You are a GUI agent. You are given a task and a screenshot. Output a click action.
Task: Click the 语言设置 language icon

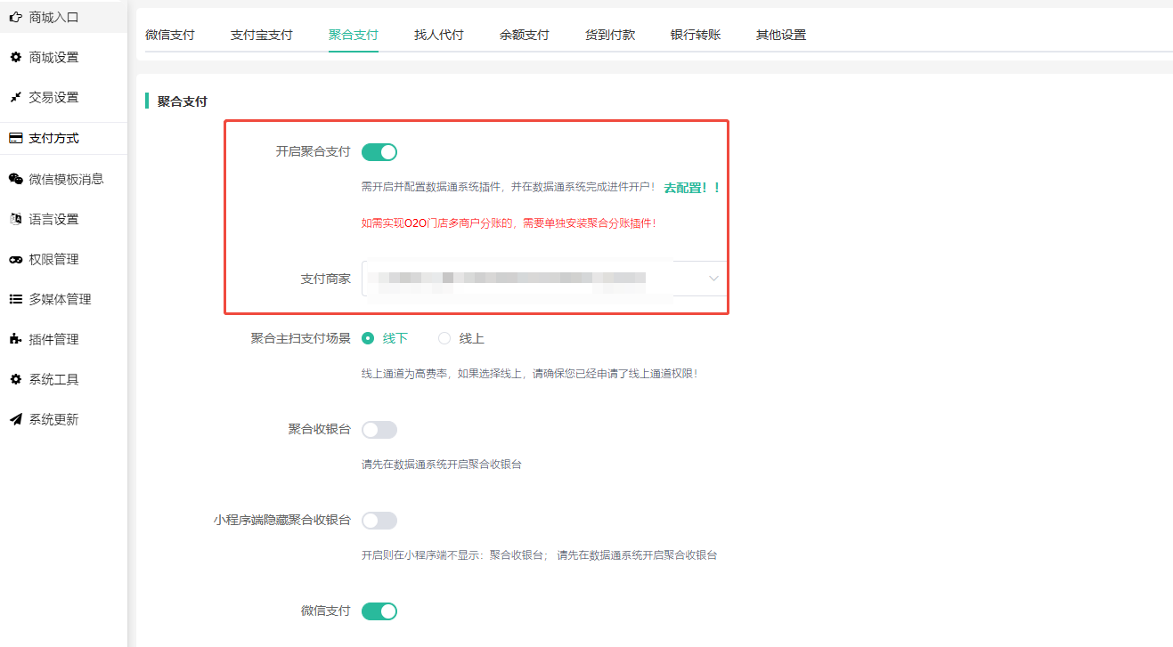(x=15, y=219)
